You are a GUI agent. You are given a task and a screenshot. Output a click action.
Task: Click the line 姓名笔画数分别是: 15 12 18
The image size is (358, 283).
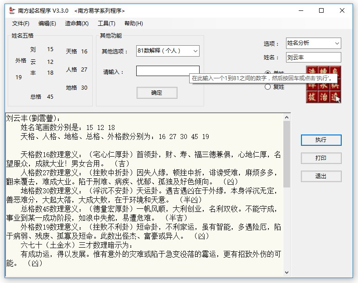coord(68,127)
